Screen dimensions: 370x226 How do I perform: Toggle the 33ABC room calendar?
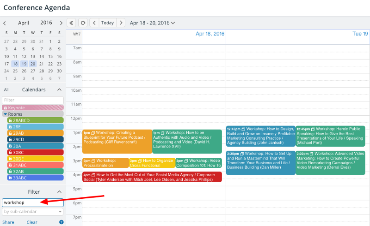click(x=36, y=178)
